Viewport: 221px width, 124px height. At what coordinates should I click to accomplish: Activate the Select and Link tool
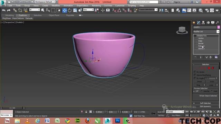click(15, 10)
